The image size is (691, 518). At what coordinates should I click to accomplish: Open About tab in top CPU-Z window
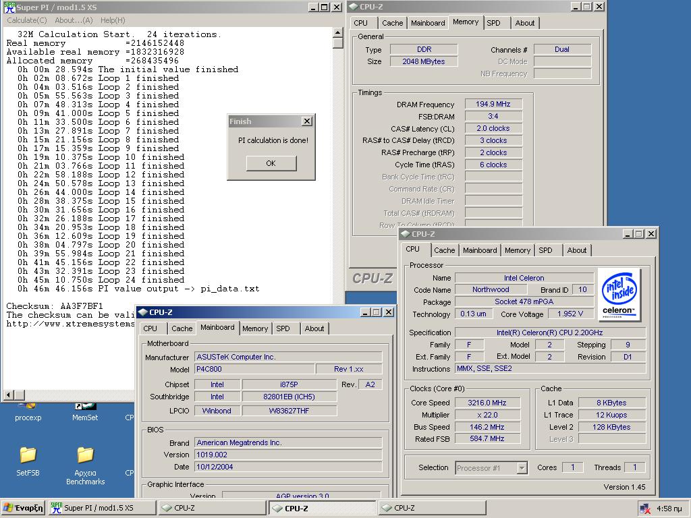tap(524, 23)
